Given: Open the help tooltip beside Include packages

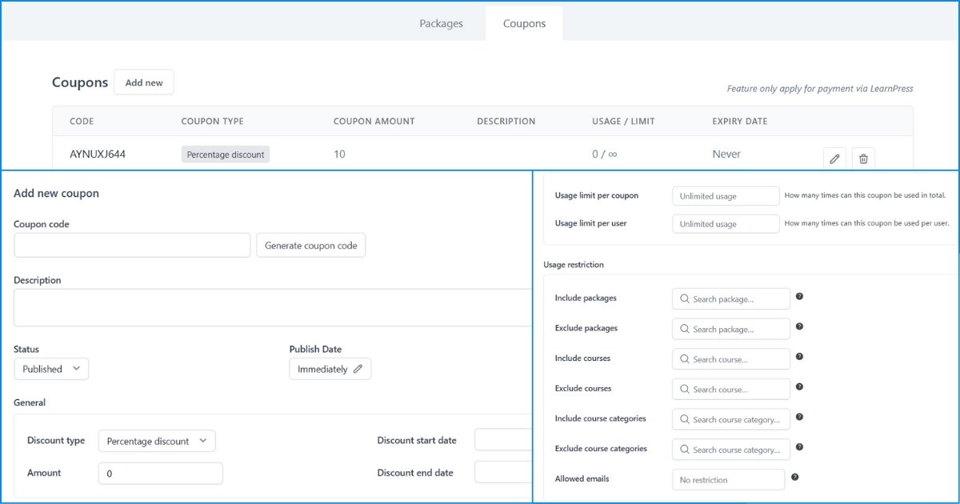Looking at the screenshot, I should tap(799, 296).
